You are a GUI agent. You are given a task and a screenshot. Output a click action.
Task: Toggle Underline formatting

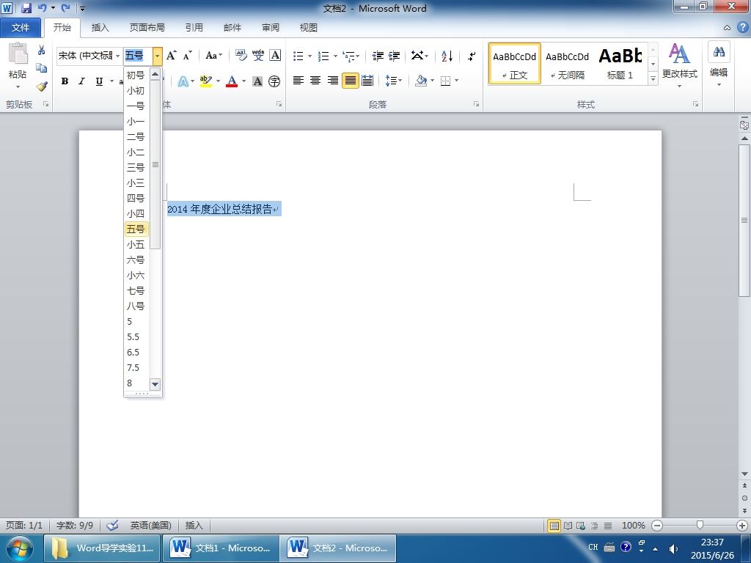click(99, 81)
